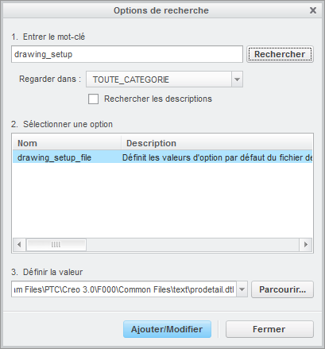Click the Rechercher button

pyautogui.click(x=280, y=54)
